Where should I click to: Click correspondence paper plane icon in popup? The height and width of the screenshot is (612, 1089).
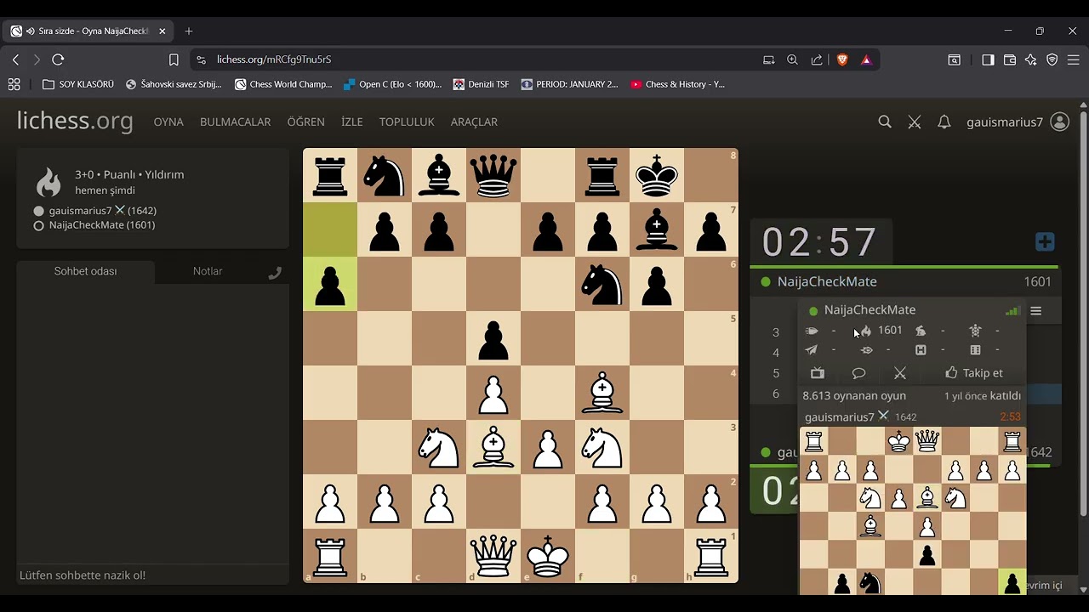coord(812,350)
